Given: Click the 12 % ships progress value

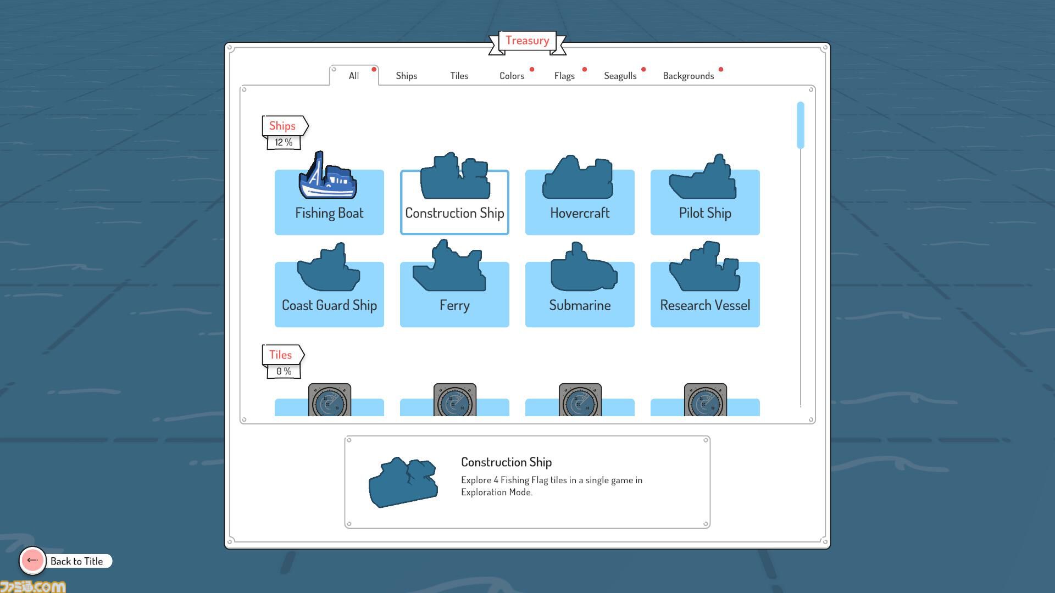Looking at the screenshot, I should (284, 142).
